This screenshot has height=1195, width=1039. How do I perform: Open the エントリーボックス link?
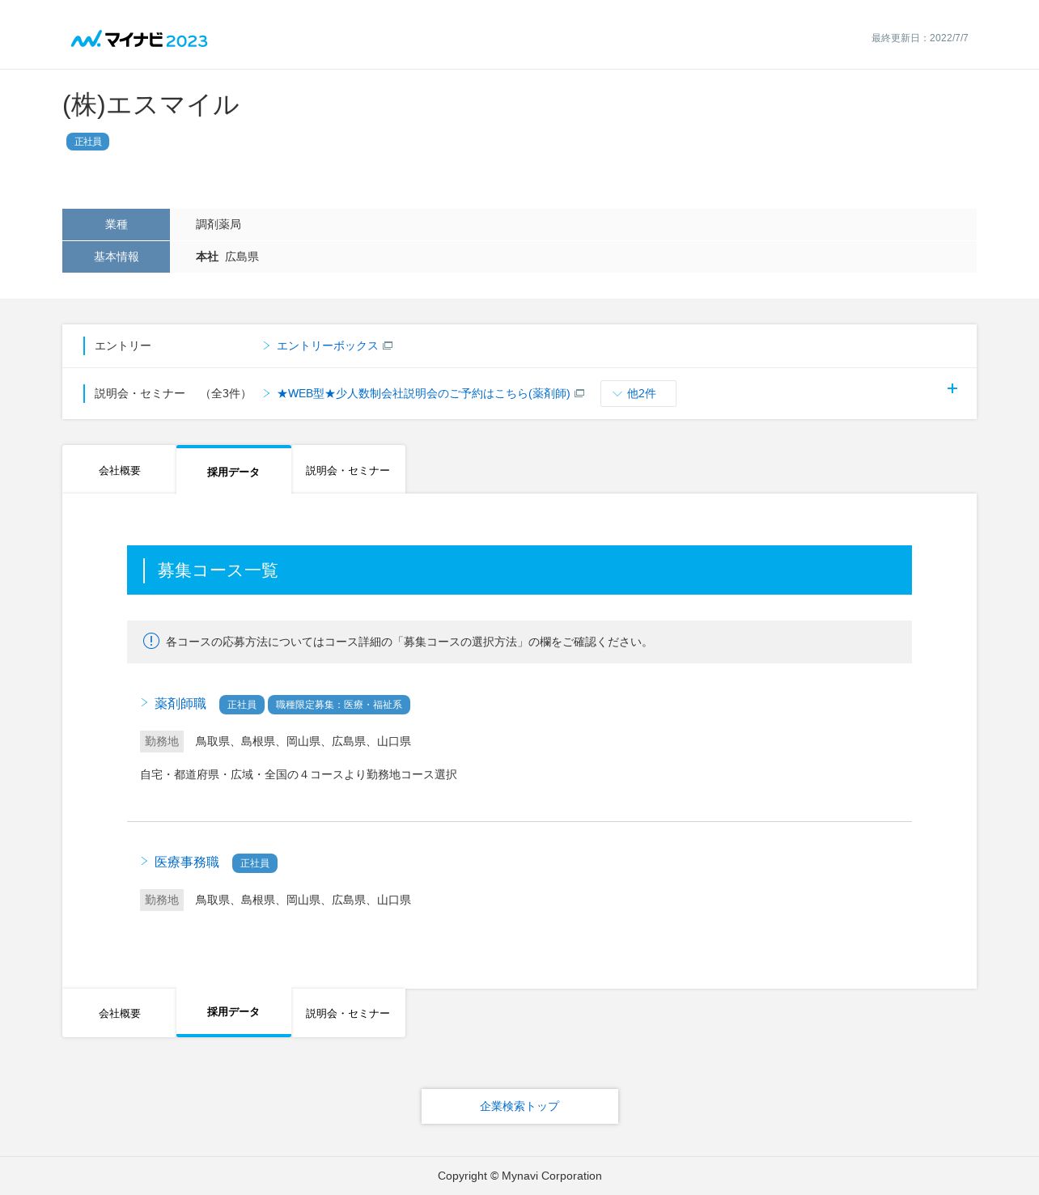pyautogui.click(x=327, y=345)
